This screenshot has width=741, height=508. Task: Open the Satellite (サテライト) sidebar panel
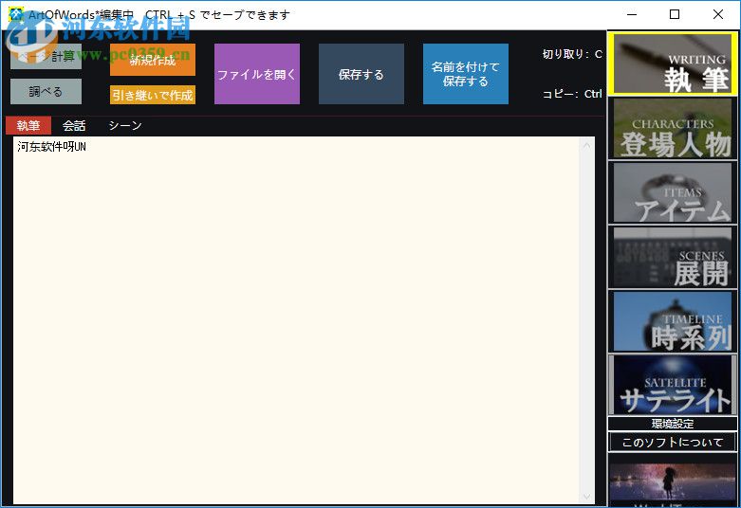[673, 385]
